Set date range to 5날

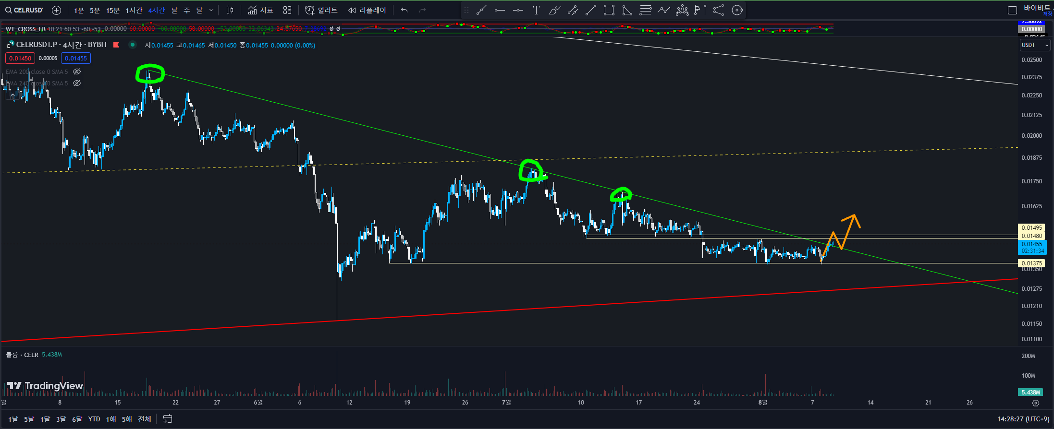[x=29, y=419]
